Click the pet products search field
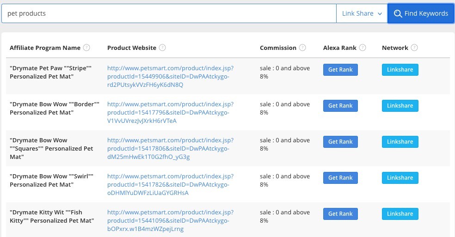Viewport: 455px width, 237px height. (x=169, y=13)
